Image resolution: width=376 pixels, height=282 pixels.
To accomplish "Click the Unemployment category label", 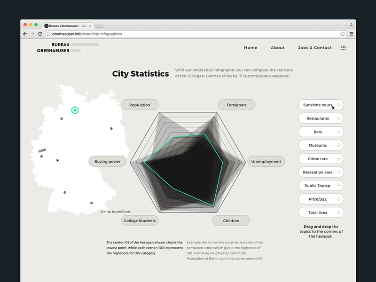I will 266,161.
